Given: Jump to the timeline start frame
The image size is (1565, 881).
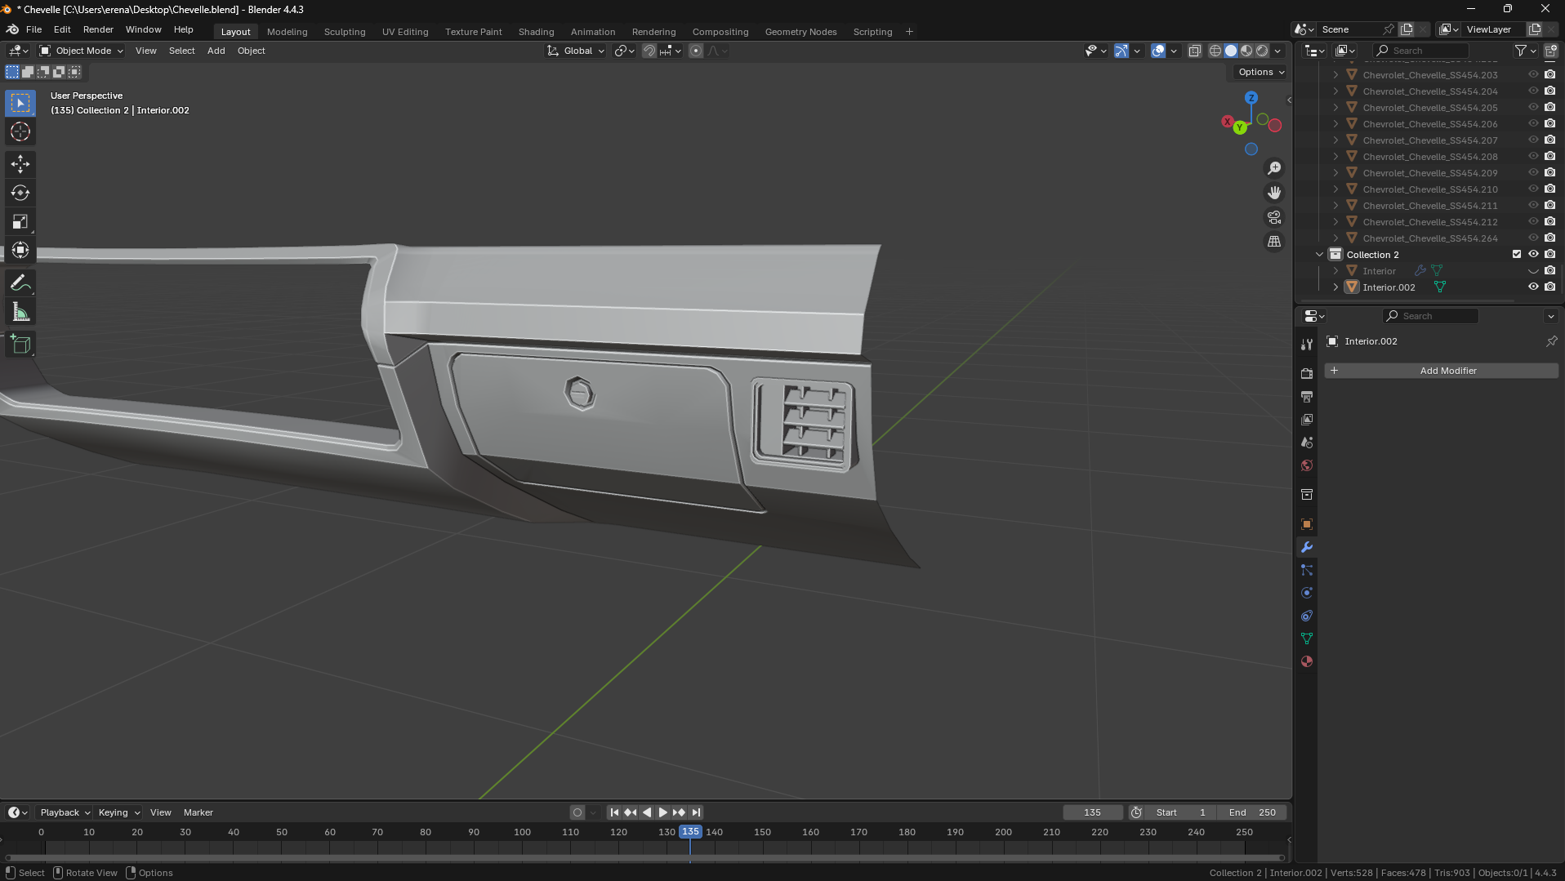Looking at the screenshot, I should coord(614,812).
